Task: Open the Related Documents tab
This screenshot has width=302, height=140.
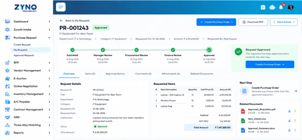Action: [x=202, y=74]
